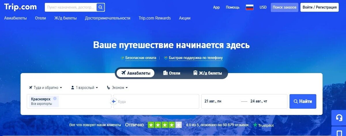Open the Помощь help link
The height and width of the screenshot is (136, 346).
coord(232,7)
